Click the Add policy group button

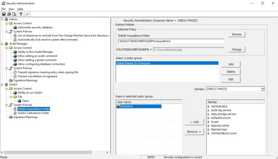231,64
